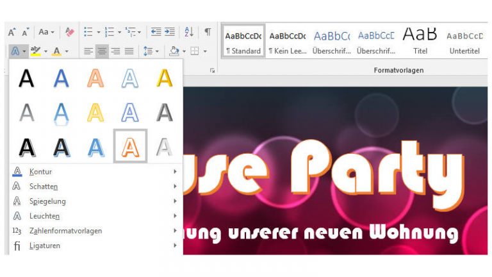492x277 pixels.
Task: Justify the paragraph text
Action: tap(129, 51)
